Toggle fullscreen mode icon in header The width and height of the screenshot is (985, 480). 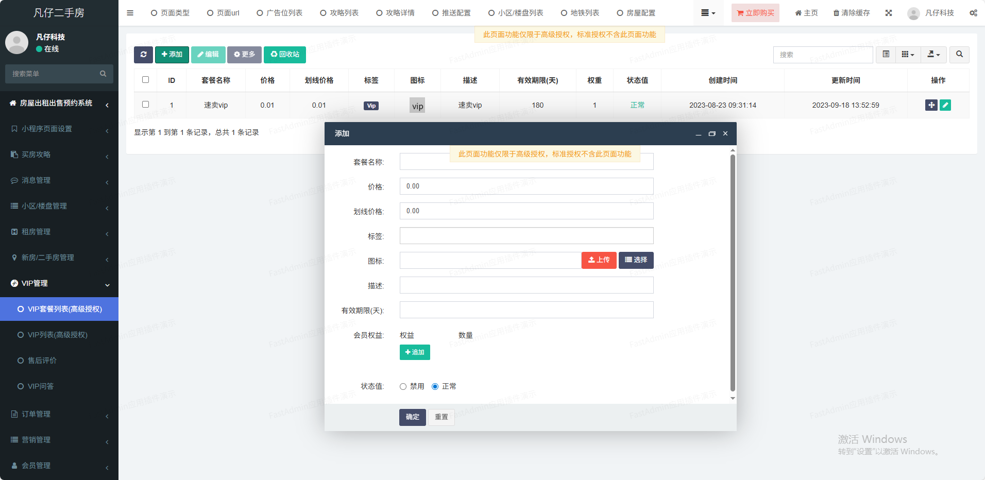[x=889, y=13]
